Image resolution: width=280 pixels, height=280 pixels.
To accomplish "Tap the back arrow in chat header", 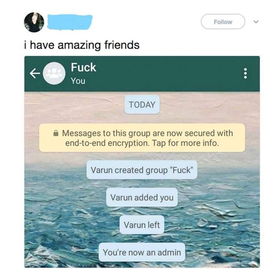I will tap(35, 74).
